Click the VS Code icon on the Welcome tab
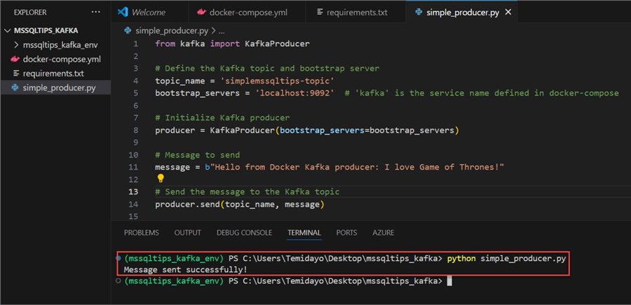 (123, 12)
